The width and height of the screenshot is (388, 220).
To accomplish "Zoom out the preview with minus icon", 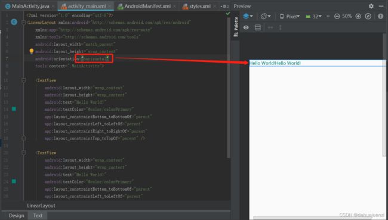I will (337, 16).
